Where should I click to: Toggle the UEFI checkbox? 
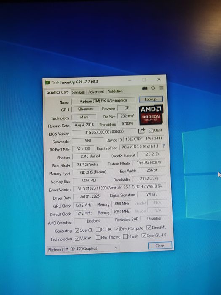tap(151, 130)
